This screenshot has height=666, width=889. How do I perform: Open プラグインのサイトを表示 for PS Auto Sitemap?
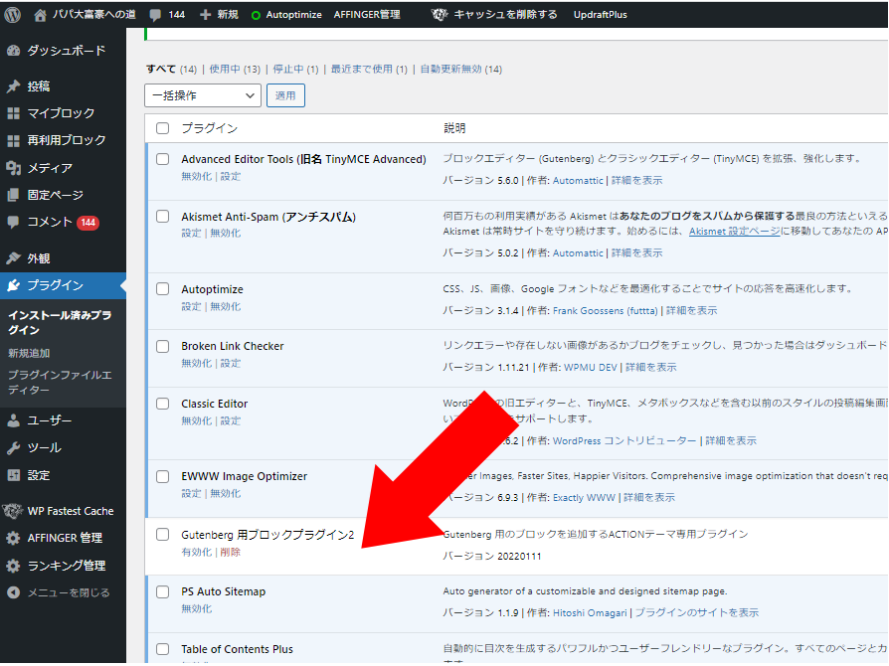click(x=696, y=612)
